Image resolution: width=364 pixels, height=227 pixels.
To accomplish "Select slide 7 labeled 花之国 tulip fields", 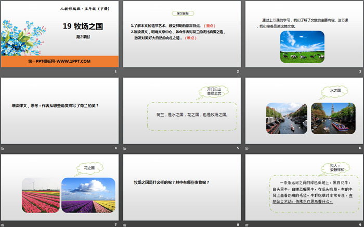I will (60, 187).
